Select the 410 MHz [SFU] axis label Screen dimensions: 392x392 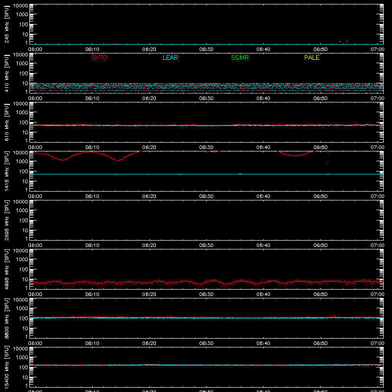[6, 73]
